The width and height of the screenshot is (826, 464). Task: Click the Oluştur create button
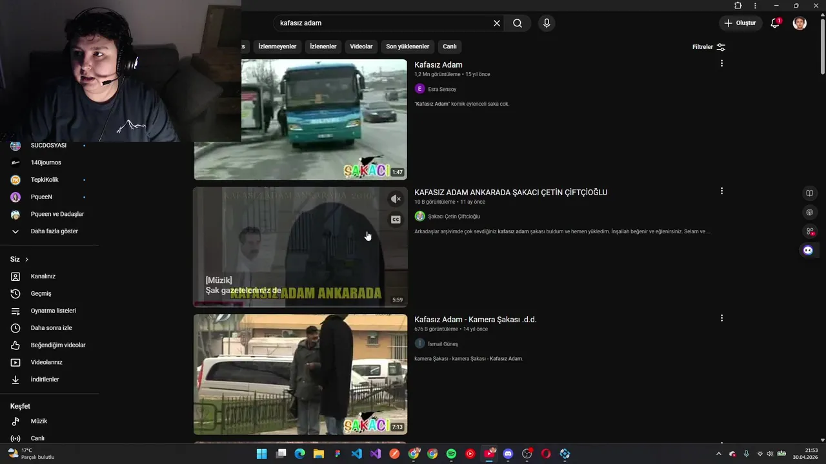[740, 23]
